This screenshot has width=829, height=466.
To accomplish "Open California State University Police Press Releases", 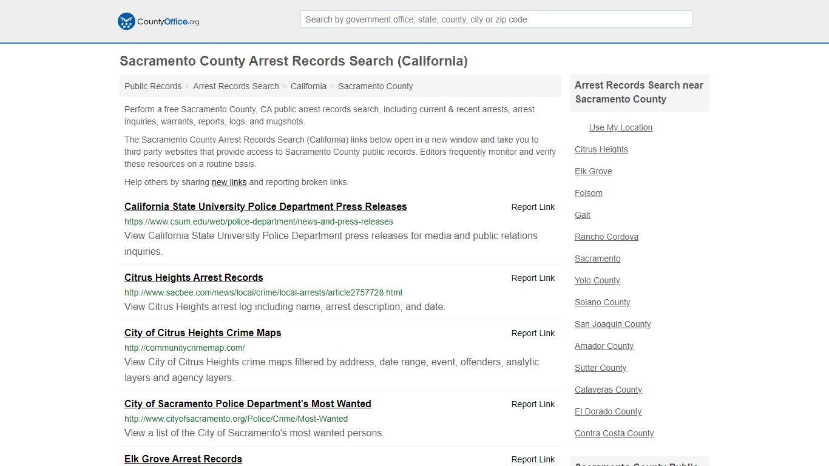I will [x=265, y=207].
